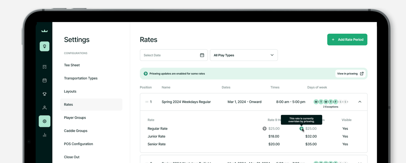Open the Select Date picker field
This screenshot has width=406, height=163.
(x=174, y=55)
